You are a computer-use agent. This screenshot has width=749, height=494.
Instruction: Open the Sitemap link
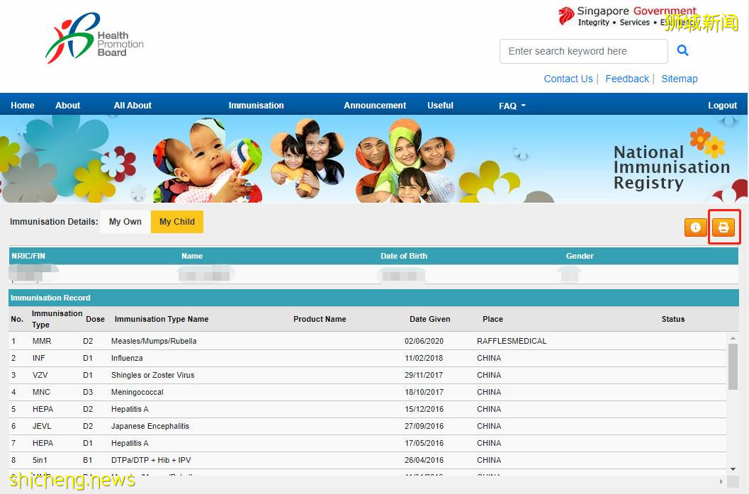coord(679,79)
